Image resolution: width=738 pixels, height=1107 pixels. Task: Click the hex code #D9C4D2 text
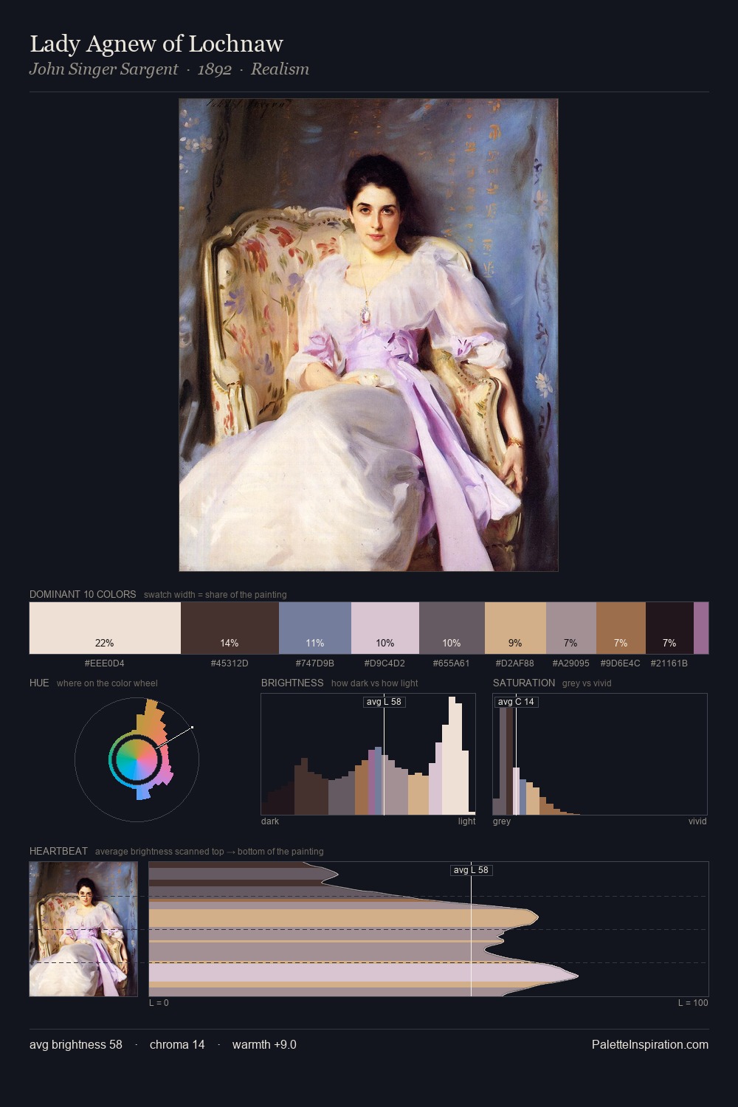coord(384,663)
